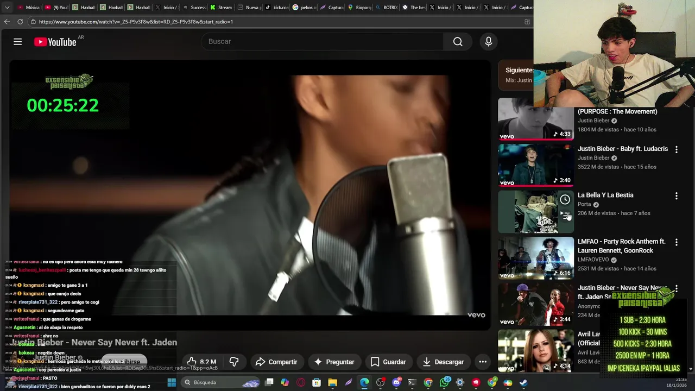Go to YouTube home via logo

[x=55, y=42]
